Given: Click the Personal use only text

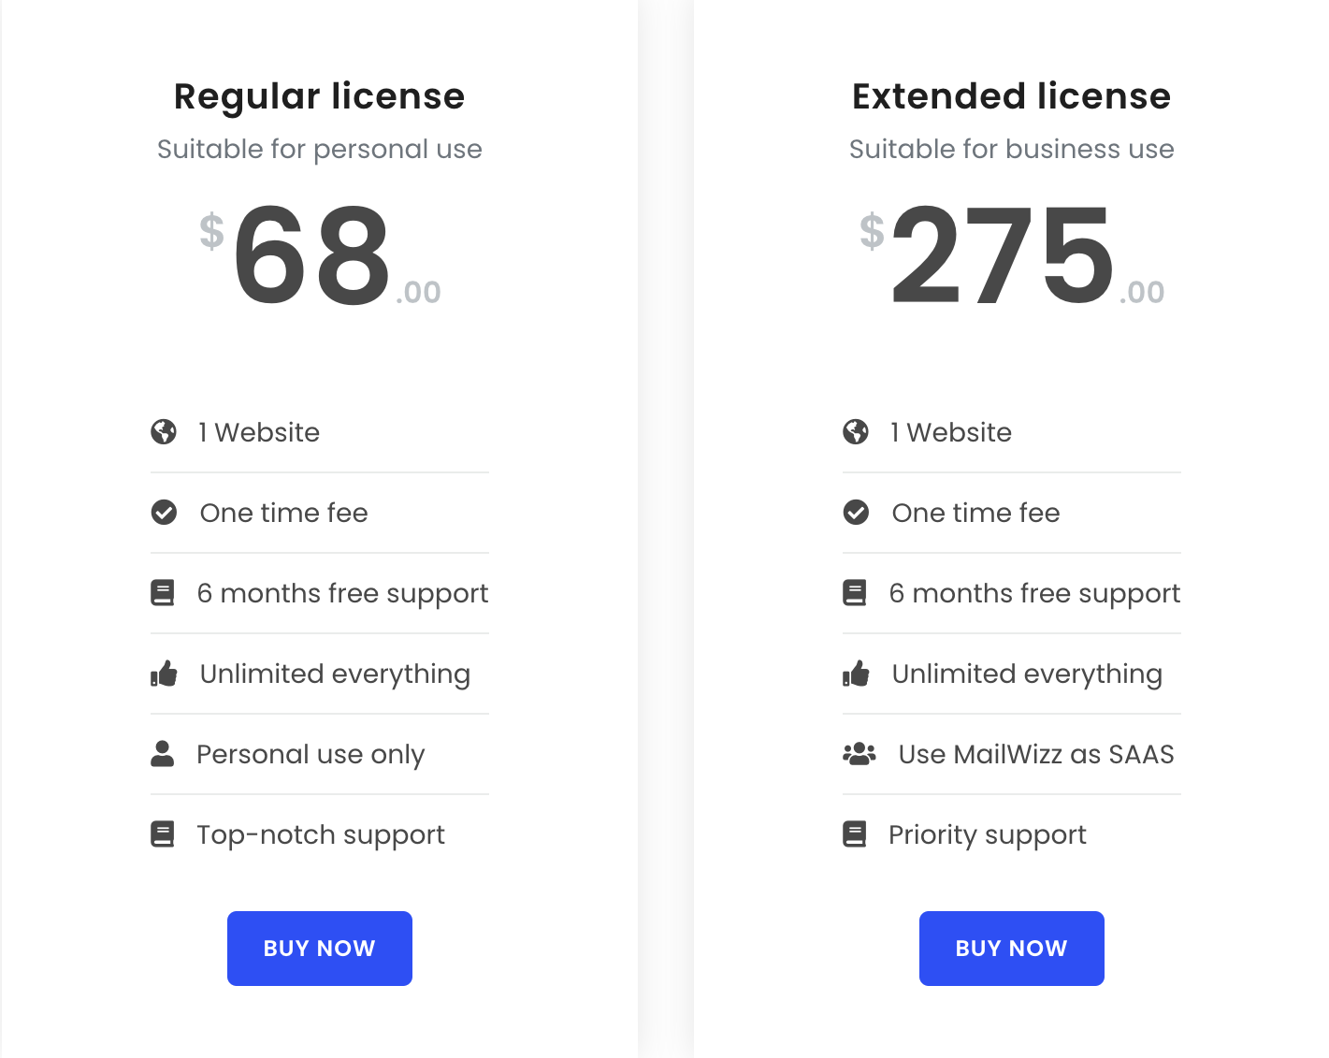Looking at the screenshot, I should 311,754.
